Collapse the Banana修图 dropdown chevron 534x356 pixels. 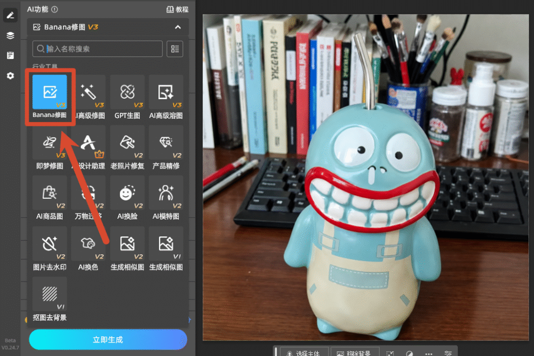178,27
